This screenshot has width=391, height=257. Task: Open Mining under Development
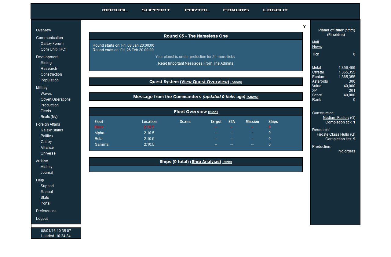click(x=46, y=63)
